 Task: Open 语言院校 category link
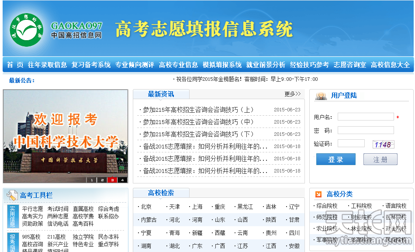tap(396, 206)
